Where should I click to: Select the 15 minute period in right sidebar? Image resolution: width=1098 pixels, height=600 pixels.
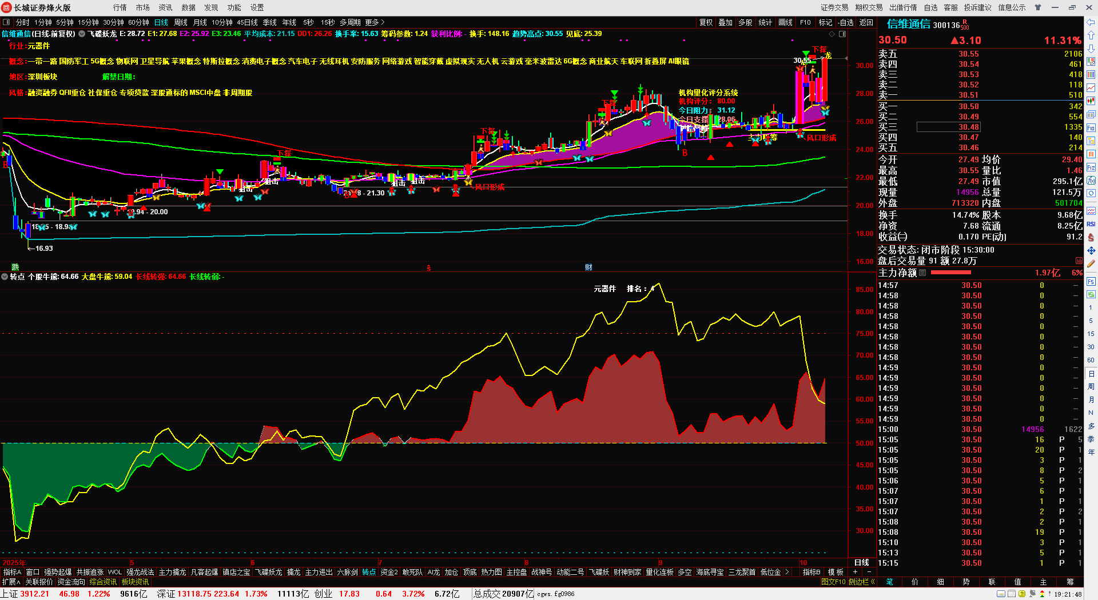[x=1091, y=334]
